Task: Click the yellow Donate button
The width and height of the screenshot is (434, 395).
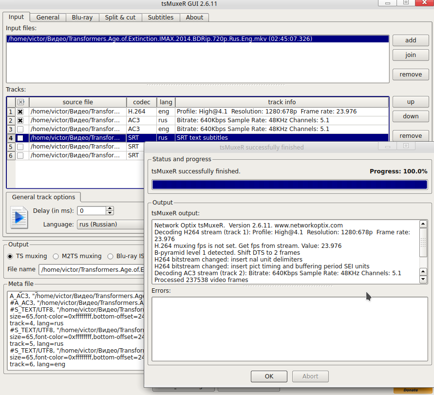Action: pyautogui.click(x=411, y=390)
